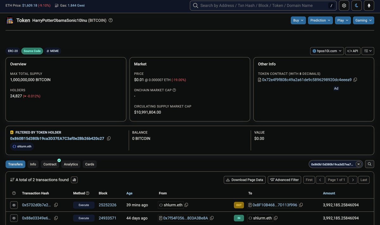
Task: Click the transfers search magnifier button
Action: click(x=370, y=164)
